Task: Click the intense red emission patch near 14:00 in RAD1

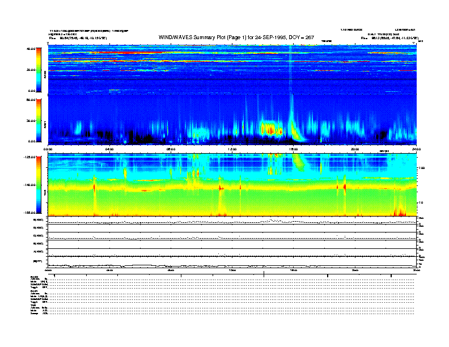Action: [271, 129]
